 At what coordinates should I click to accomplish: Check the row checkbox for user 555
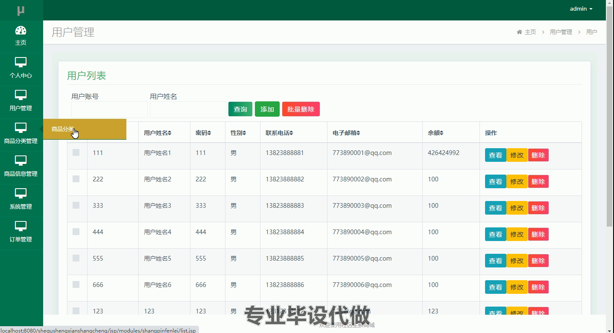[x=76, y=258]
